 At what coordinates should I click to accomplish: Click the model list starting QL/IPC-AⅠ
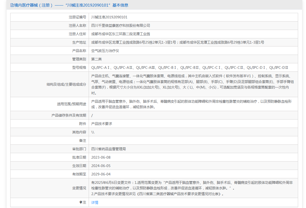point(190,67)
